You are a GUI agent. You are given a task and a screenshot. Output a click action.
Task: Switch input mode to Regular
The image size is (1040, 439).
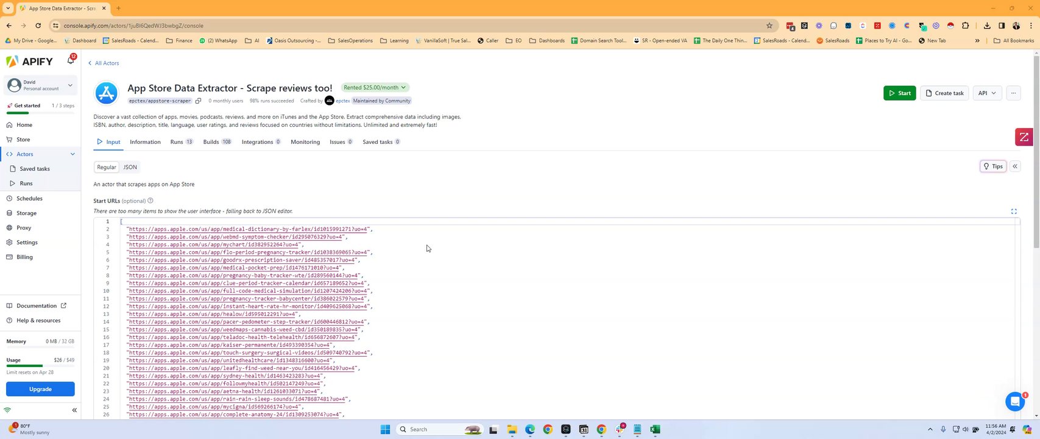(107, 167)
